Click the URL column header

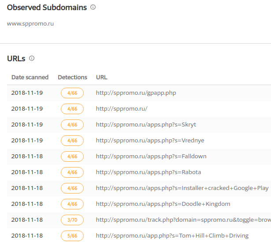(101, 77)
